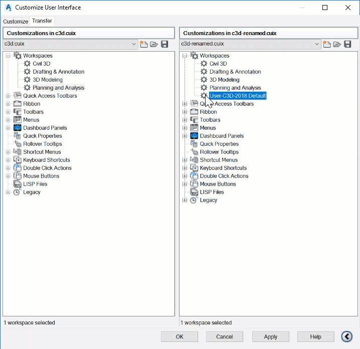Select Civil 3D workspace in left tree
The height and width of the screenshot is (349, 360).
coord(41,64)
